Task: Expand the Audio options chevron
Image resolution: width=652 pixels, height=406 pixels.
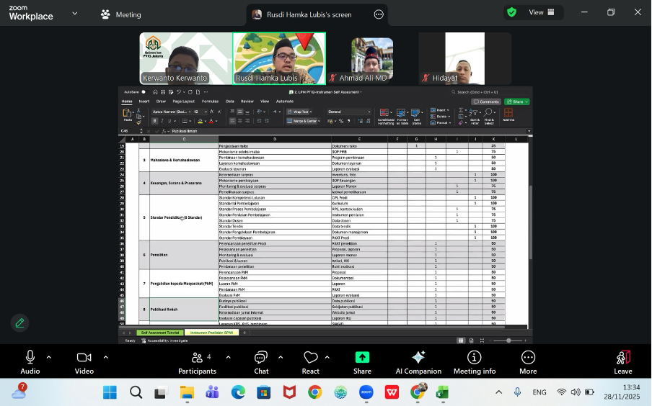Action: pyautogui.click(x=49, y=357)
